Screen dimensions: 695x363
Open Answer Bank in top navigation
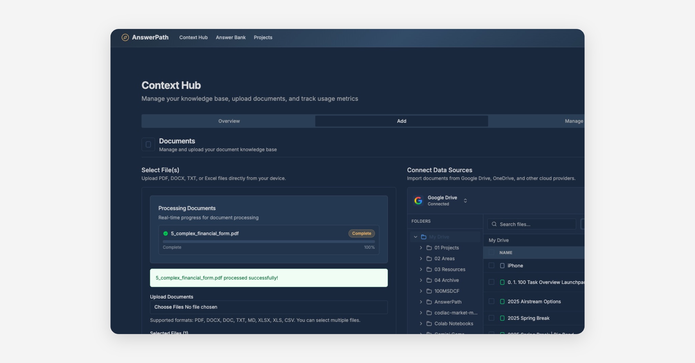point(231,37)
